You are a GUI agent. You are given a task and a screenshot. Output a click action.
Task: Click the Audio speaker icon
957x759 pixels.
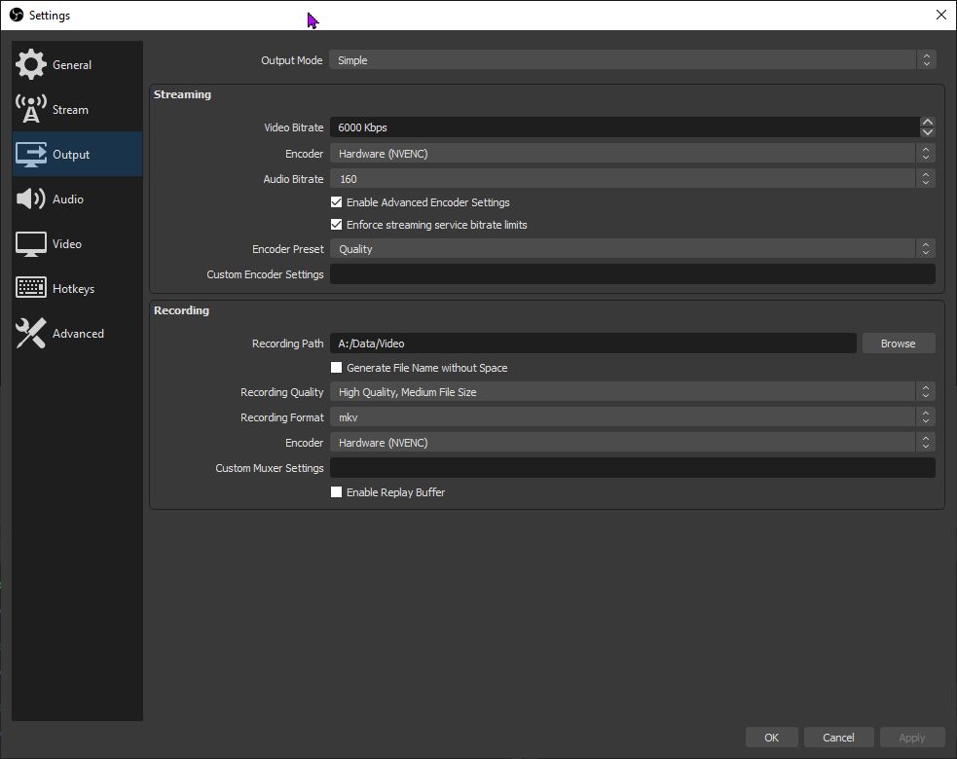point(31,199)
